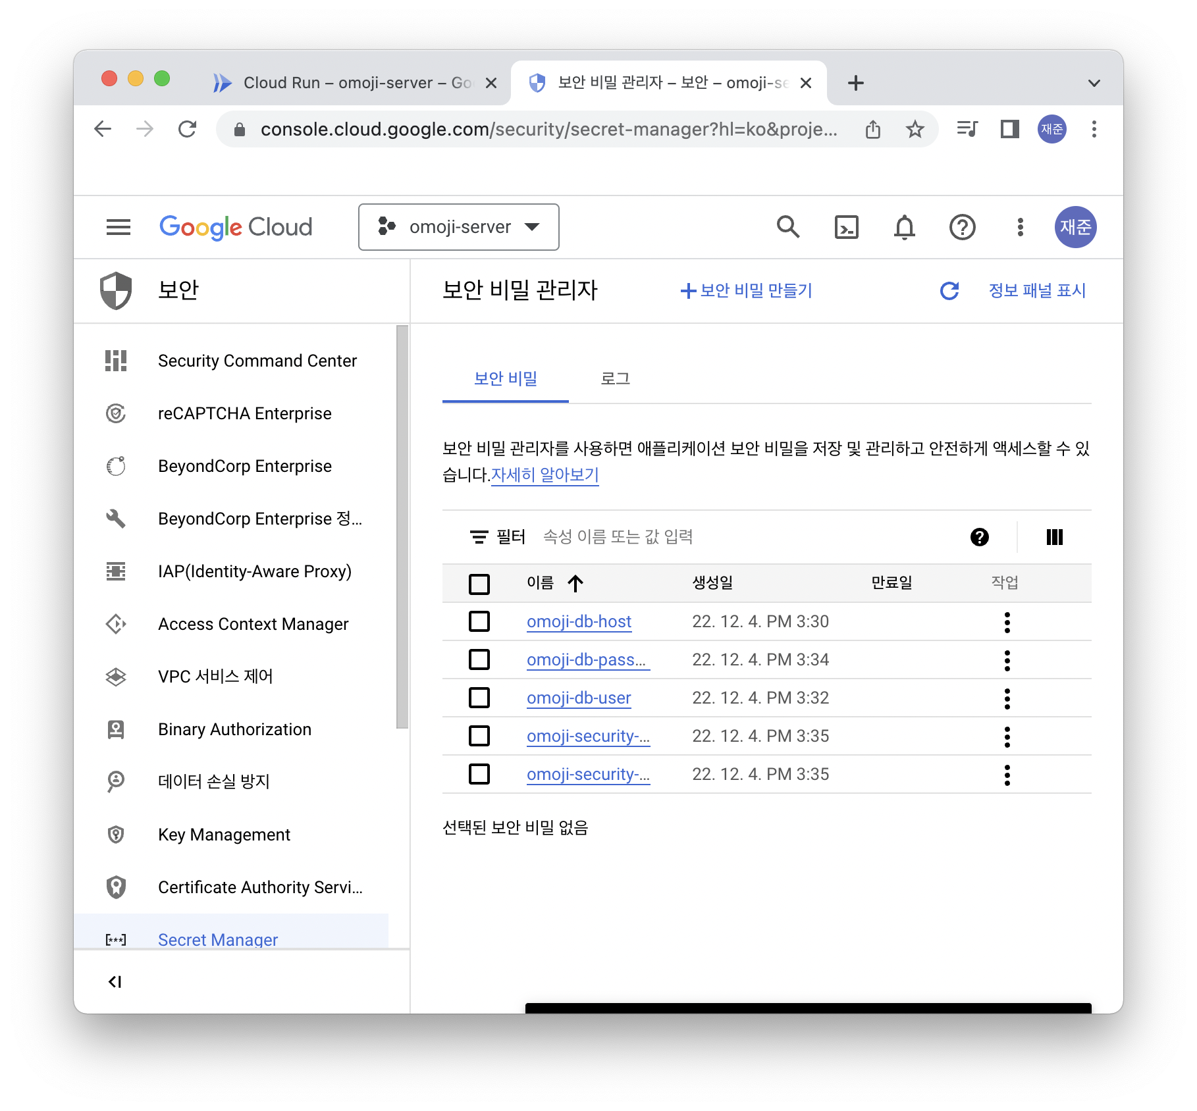This screenshot has height=1111, width=1197.
Task: Open IAP(Identity-Aware Proxy) in sidebar
Action: (x=231, y=571)
